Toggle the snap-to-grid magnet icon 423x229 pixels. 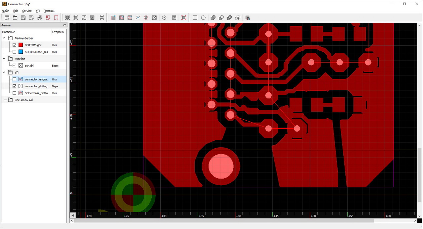click(x=248, y=18)
